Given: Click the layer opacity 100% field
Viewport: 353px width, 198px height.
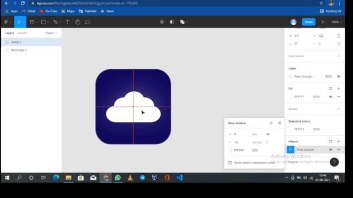Looking at the screenshot, I should click(328, 76).
